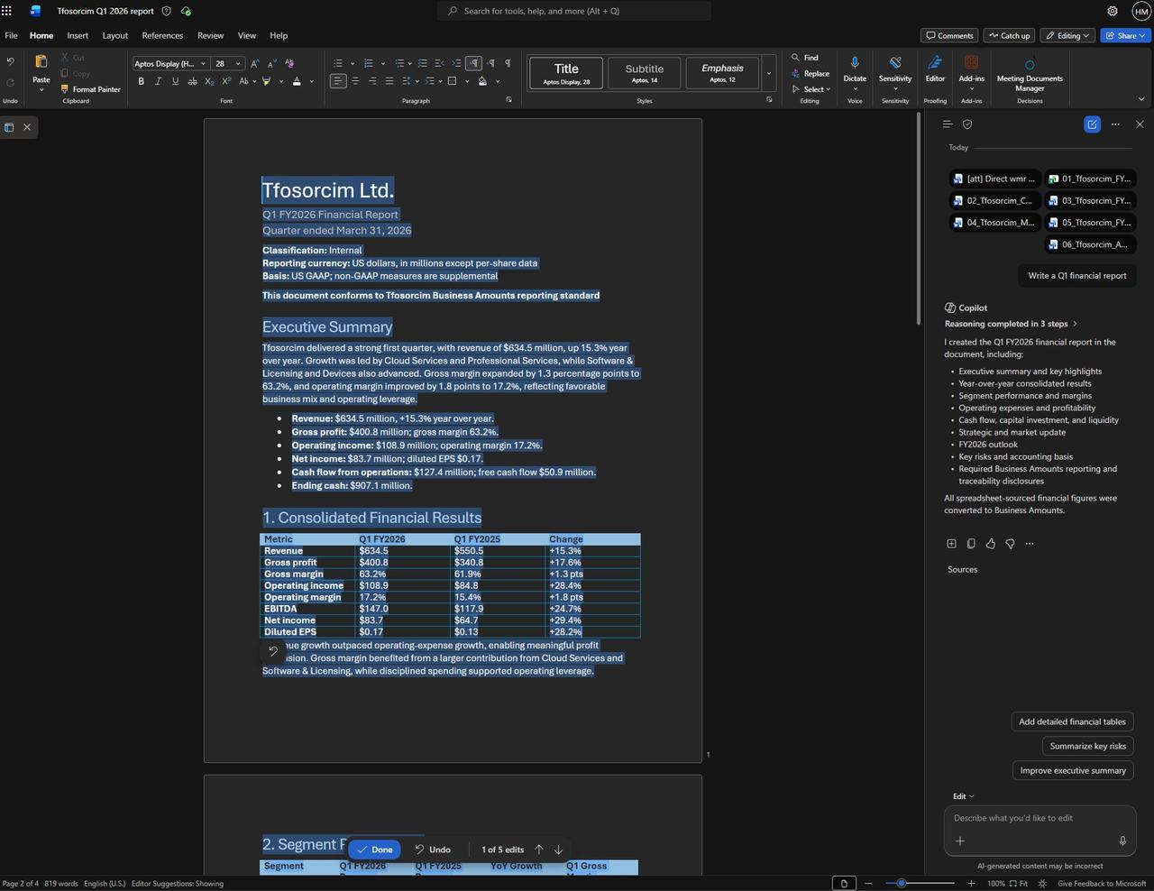Open the app launcher waffle icon
Image resolution: width=1154 pixels, height=891 pixels.
(x=7, y=11)
